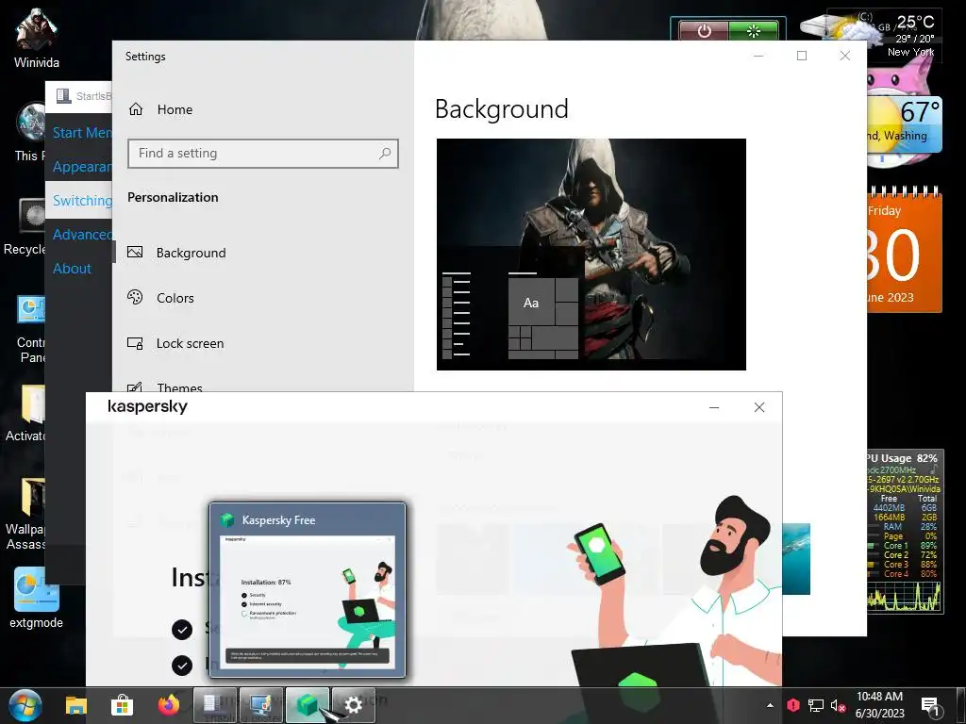The image size is (966, 724).
Task: Click the Colors palette icon
Action: [x=135, y=297]
